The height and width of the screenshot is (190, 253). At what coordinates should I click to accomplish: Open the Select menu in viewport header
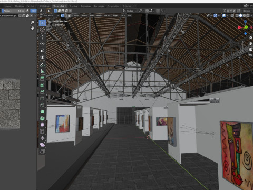84,15
